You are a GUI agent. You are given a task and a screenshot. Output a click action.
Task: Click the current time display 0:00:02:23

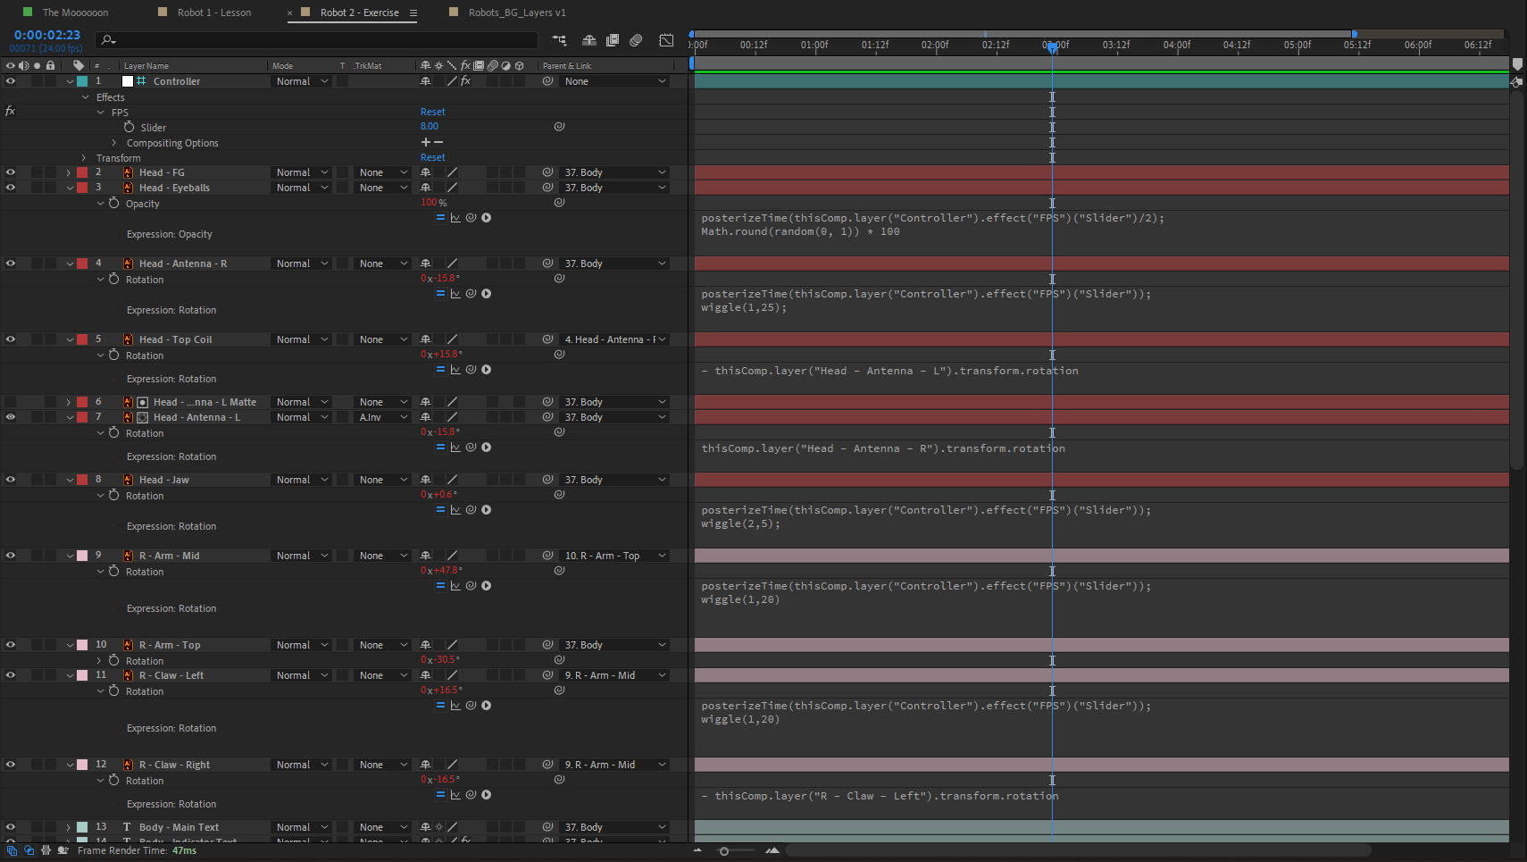click(x=47, y=35)
